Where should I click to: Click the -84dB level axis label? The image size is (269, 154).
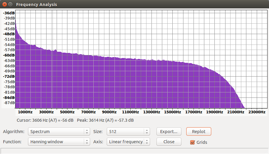pyautogui.click(x=9, y=97)
